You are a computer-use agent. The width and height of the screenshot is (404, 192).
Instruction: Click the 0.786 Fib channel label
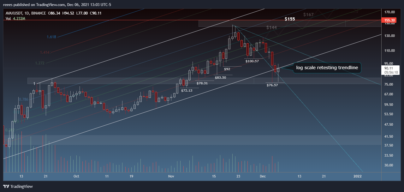pyautogui.click(x=24, y=99)
